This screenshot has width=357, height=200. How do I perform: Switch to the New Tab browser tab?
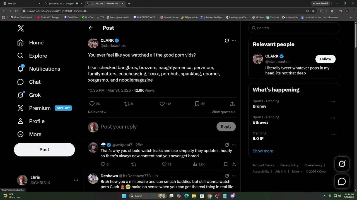tap(22, 4)
